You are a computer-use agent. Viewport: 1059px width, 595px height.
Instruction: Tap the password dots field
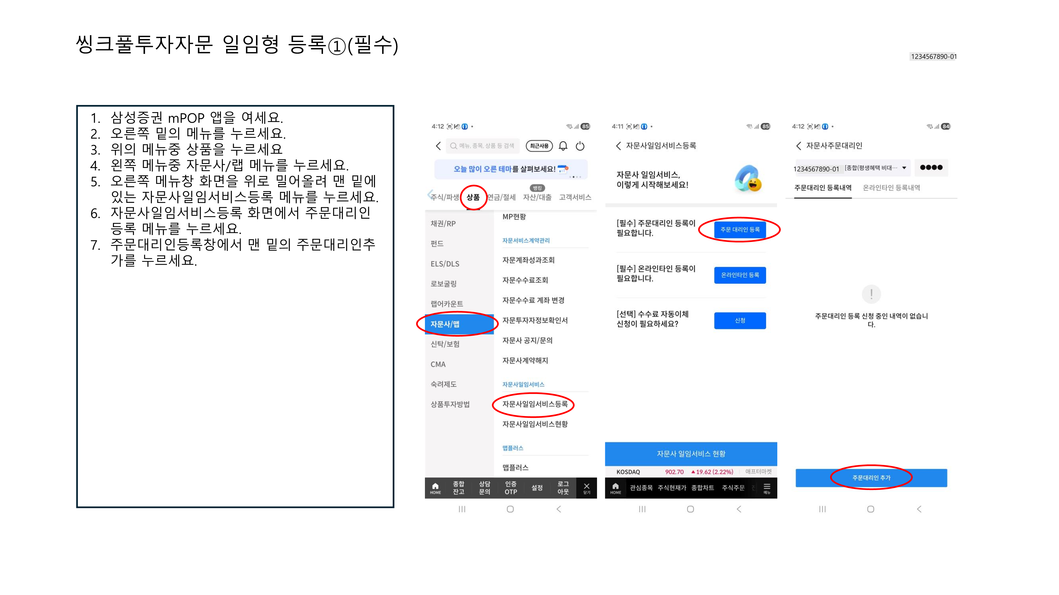931,168
